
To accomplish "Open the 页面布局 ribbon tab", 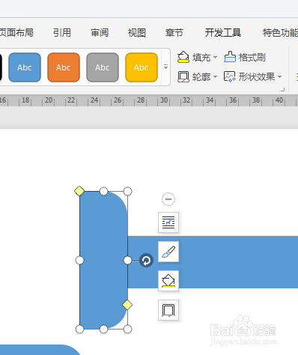I will pyautogui.click(x=16, y=33).
